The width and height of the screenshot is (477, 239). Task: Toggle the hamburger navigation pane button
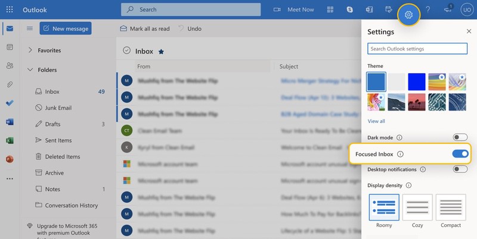[x=29, y=29]
